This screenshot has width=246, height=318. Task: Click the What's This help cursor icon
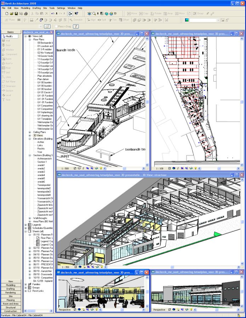(x=76, y=13)
